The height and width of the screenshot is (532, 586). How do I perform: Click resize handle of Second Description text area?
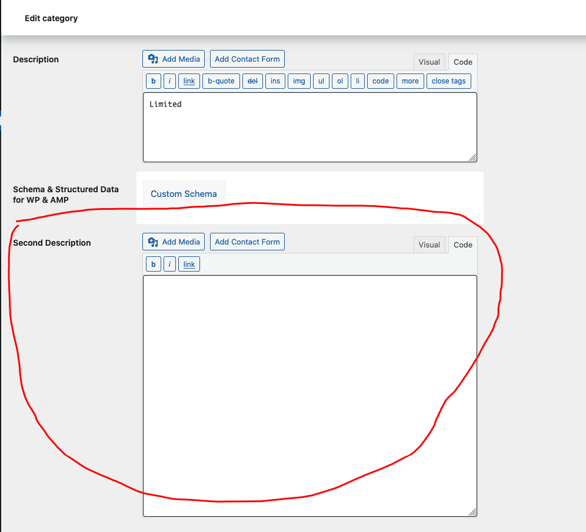473,513
